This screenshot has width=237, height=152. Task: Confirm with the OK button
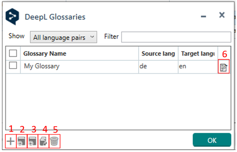(212, 140)
